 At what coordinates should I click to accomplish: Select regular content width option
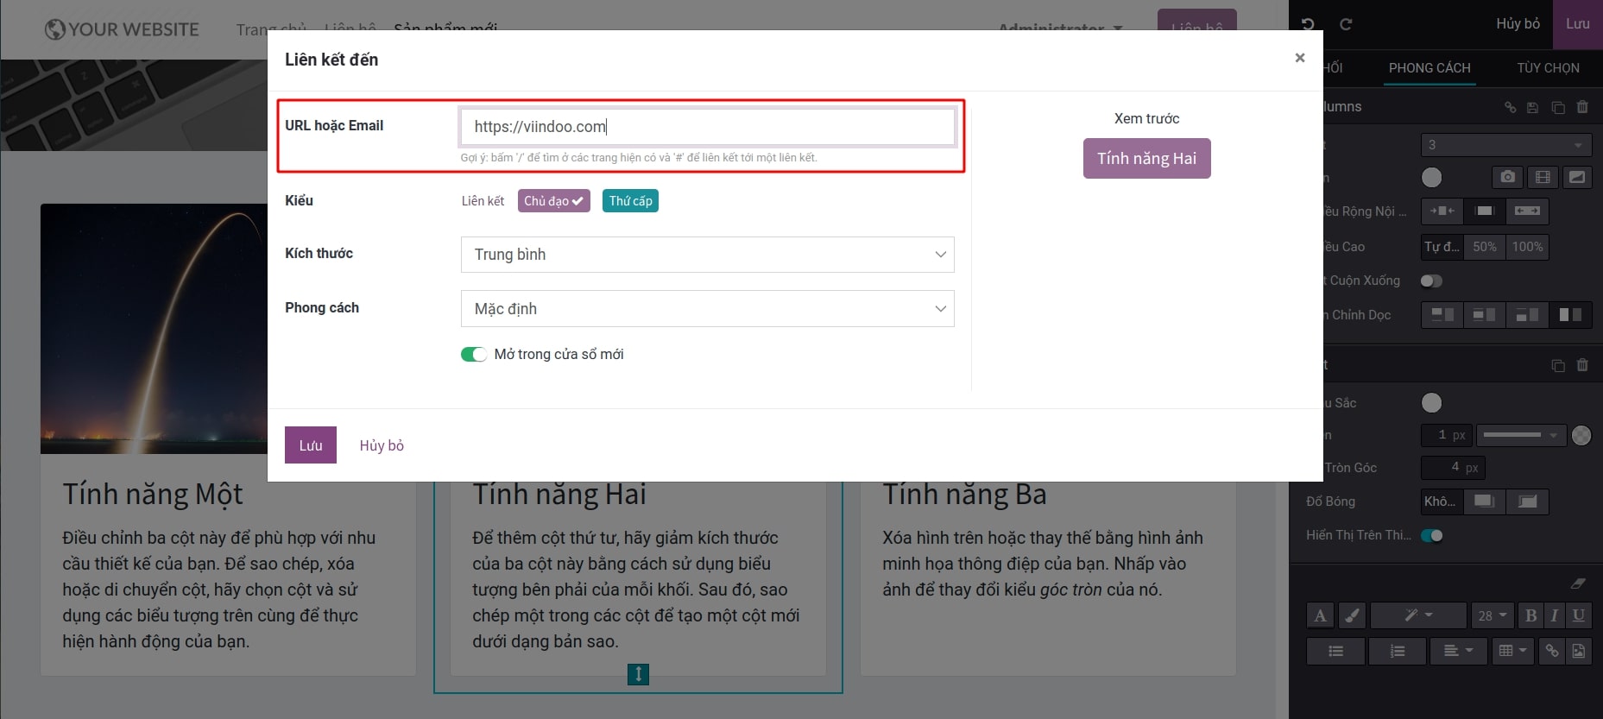(x=1485, y=211)
